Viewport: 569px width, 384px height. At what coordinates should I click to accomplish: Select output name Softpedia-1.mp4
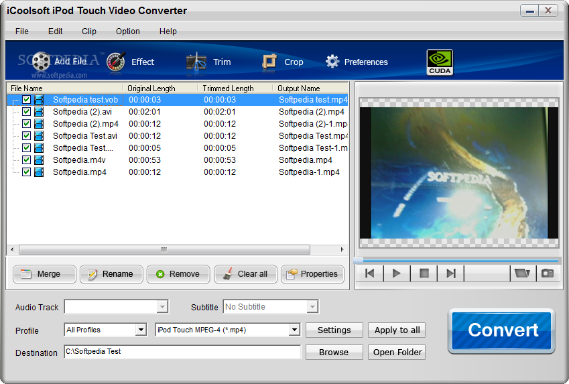pos(309,172)
